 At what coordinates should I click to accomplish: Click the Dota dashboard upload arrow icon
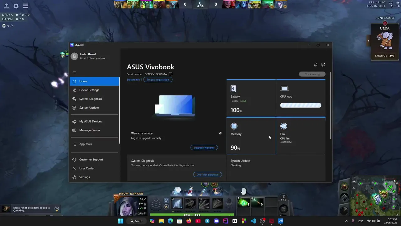6,6
